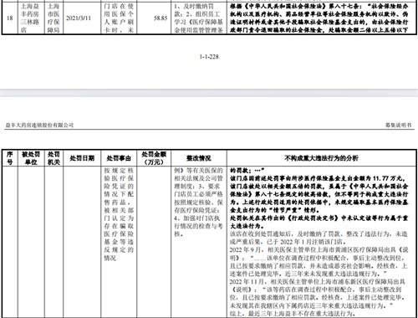Screen dimensions: 418x318
Task: Click the date cell 2021/3/11
Action: click(x=79, y=18)
